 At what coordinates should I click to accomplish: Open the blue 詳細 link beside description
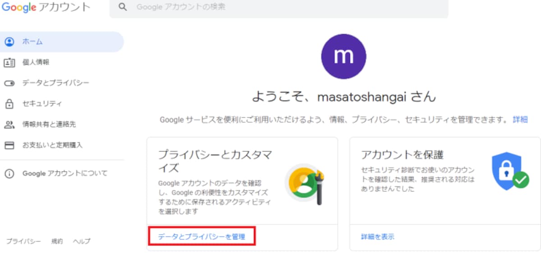pos(520,120)
